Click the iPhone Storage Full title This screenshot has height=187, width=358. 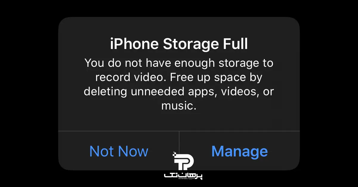[179, 45]
